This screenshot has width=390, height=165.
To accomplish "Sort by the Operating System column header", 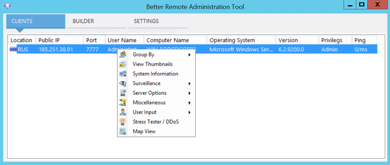I will click(242, 40).
